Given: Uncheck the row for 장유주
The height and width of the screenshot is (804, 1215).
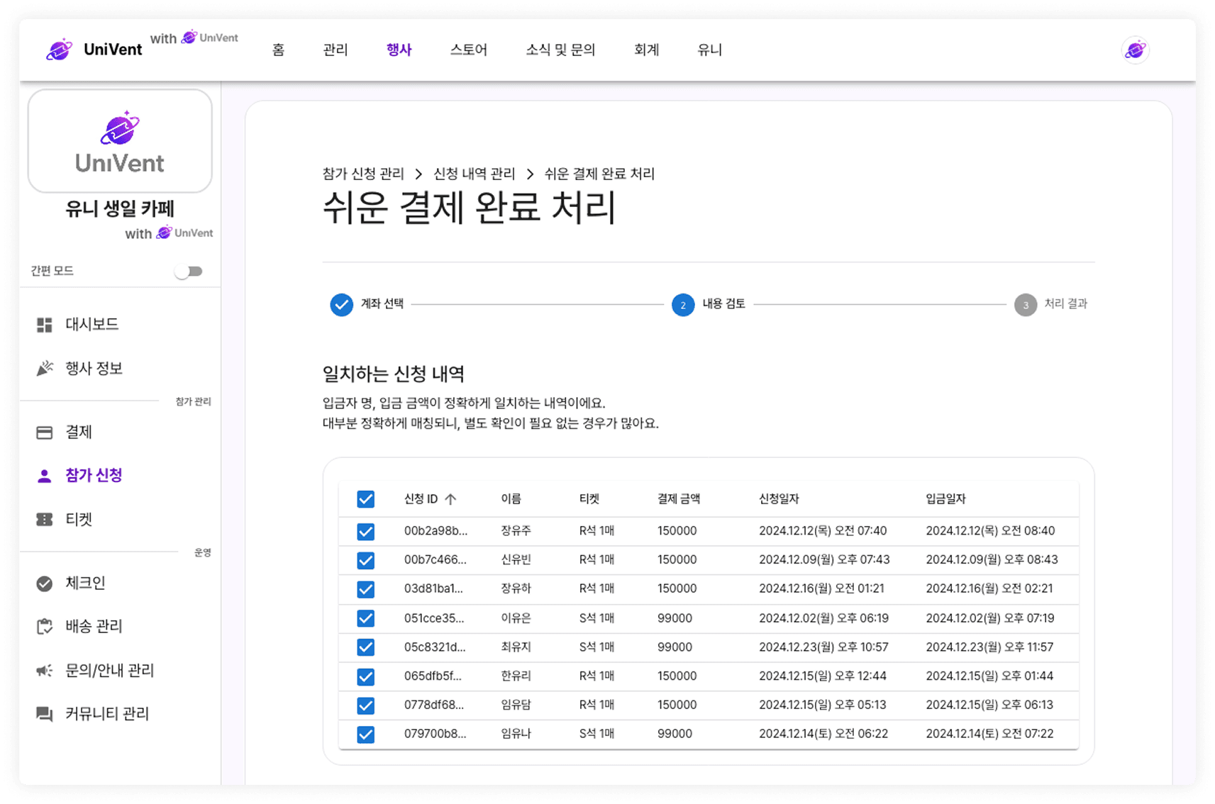Looking at the screenshot, I should [365, 532].
